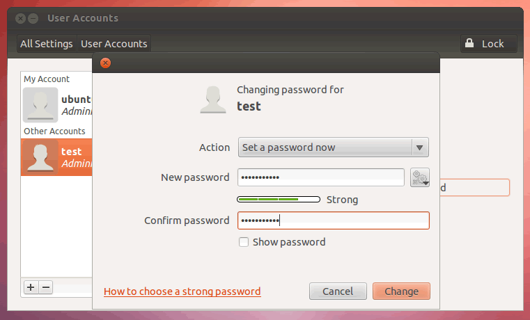Screen dimensions: 530x320
Task: Enable the Show password checkbox
Action: click(244, 242)
